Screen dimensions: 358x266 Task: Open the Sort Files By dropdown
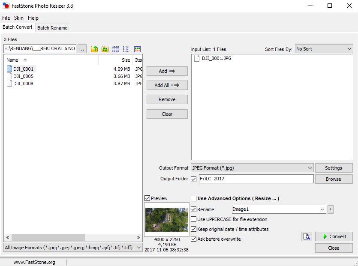pos(324,49)
